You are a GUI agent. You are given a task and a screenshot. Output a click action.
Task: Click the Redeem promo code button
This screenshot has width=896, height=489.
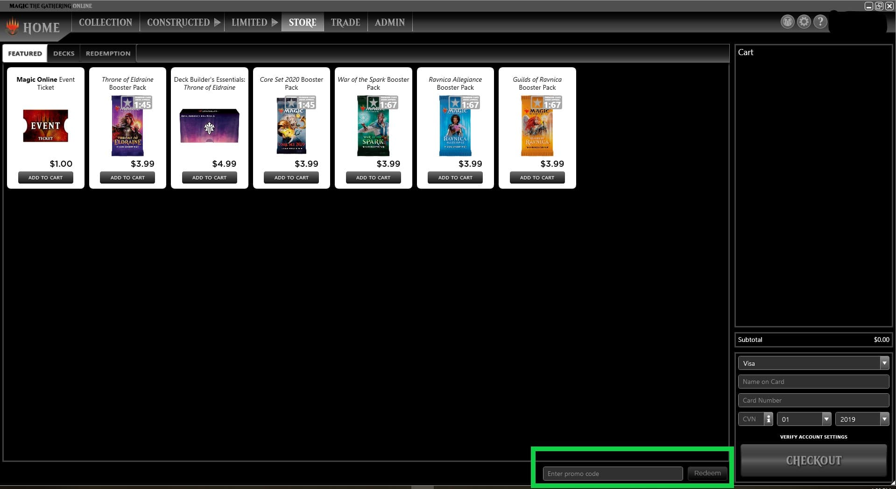point(707,473)
